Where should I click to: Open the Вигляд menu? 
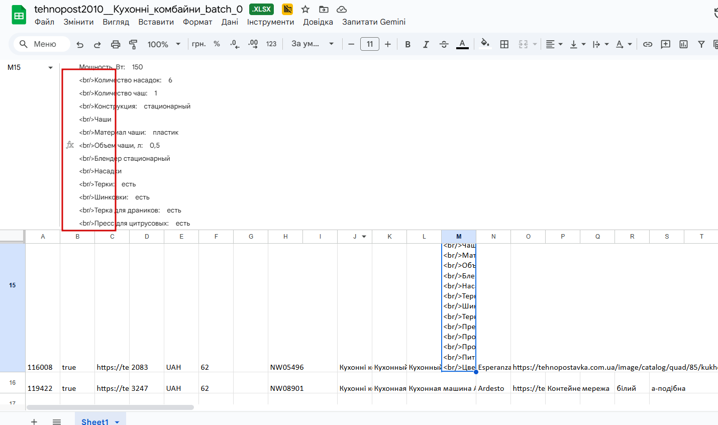point(116,22)
